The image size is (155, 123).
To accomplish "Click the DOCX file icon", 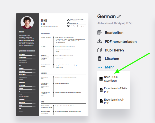I will click(101, 79).
